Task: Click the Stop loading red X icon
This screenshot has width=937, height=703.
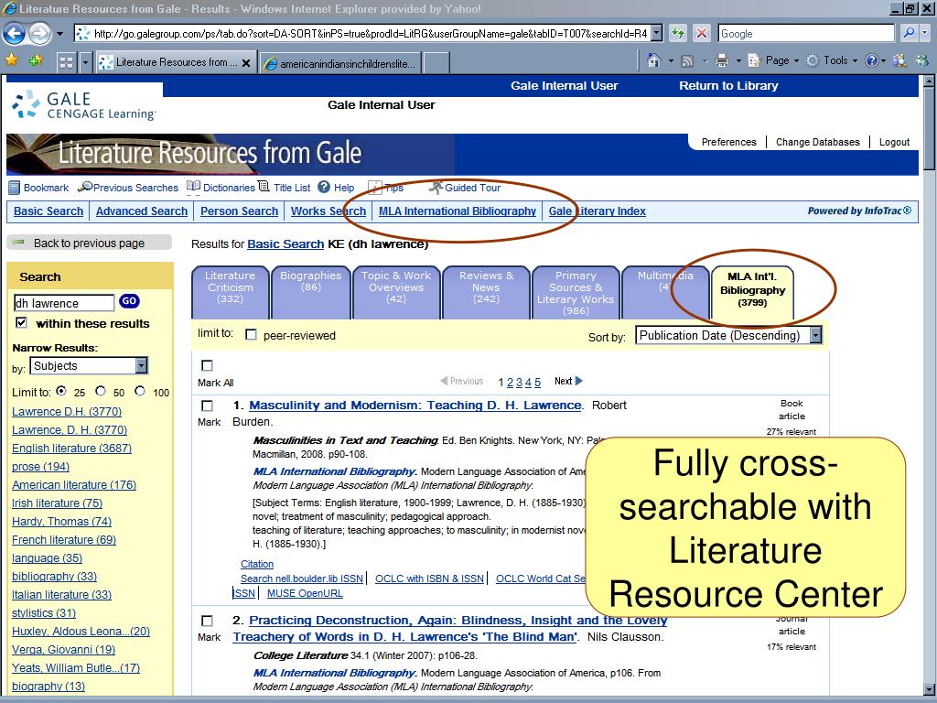Action: 702,34
